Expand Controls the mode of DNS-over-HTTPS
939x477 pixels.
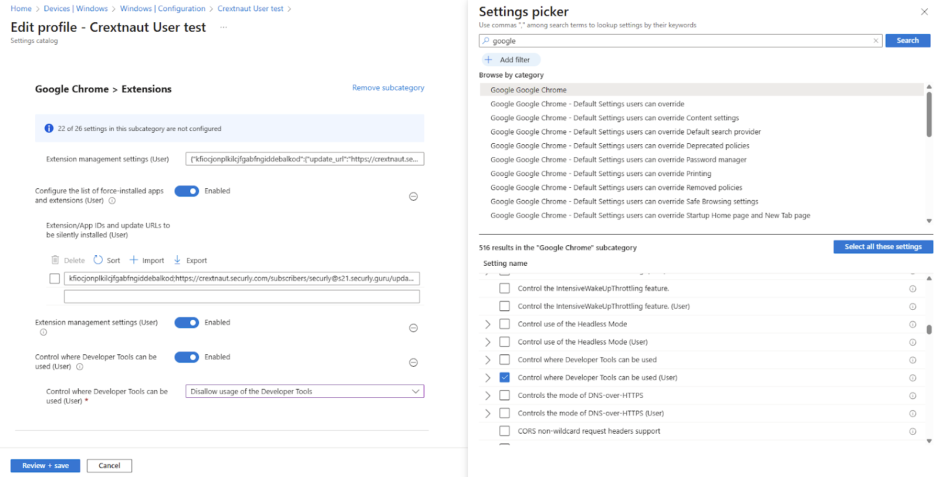coord(488,395)
